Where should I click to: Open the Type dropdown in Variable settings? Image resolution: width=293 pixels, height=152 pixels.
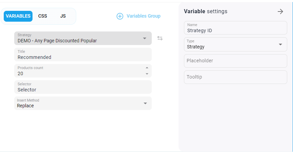click(280, 44)
